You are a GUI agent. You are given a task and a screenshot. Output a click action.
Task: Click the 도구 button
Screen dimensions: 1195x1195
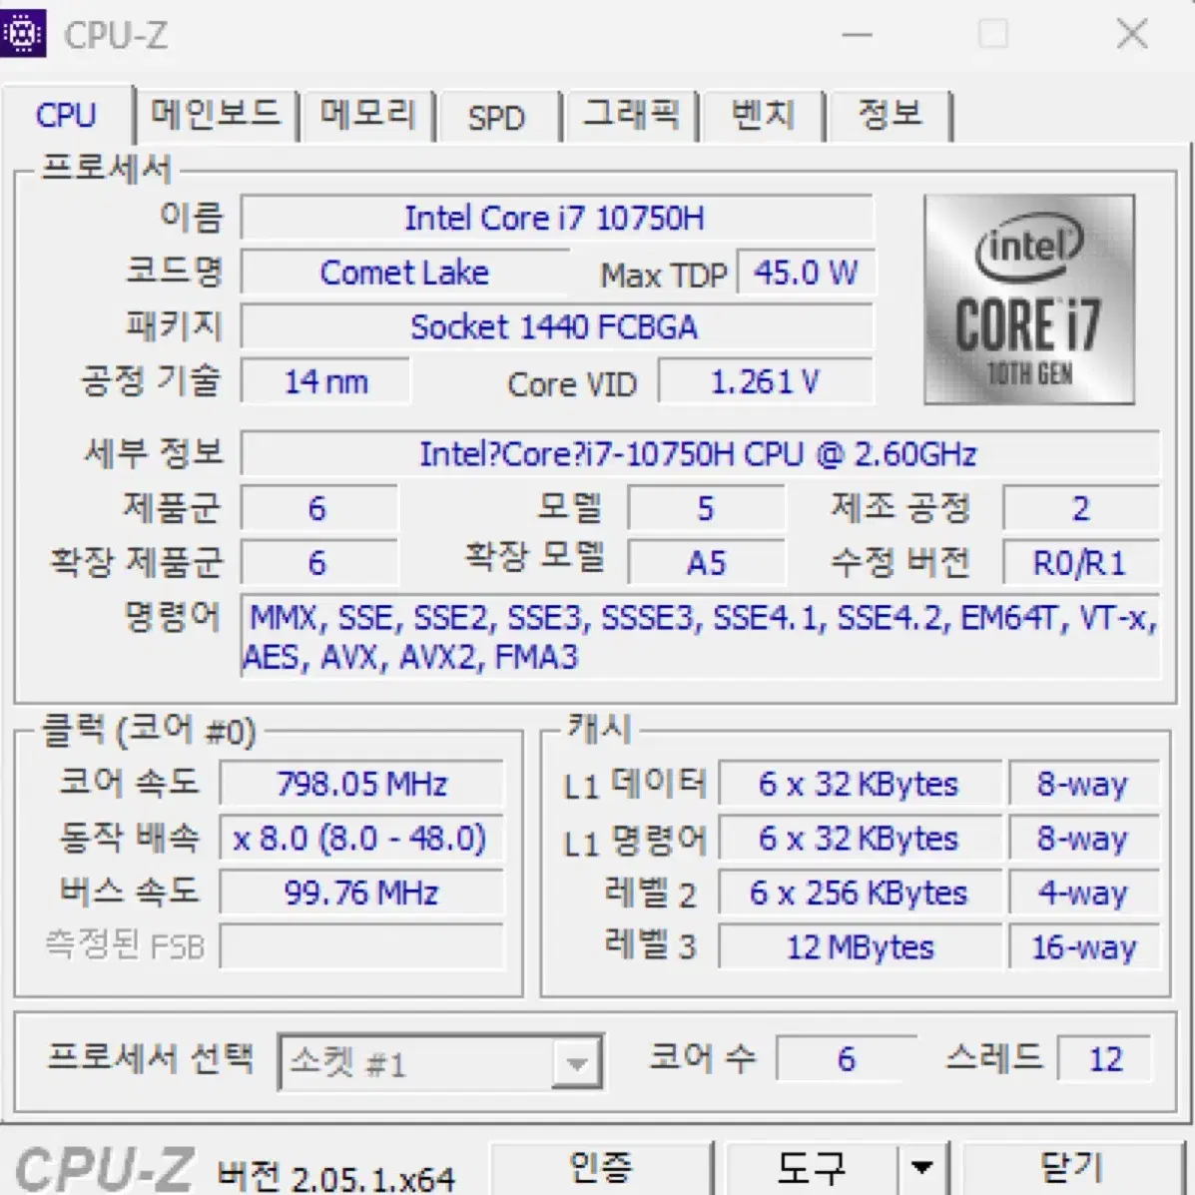click(811, 1167)
